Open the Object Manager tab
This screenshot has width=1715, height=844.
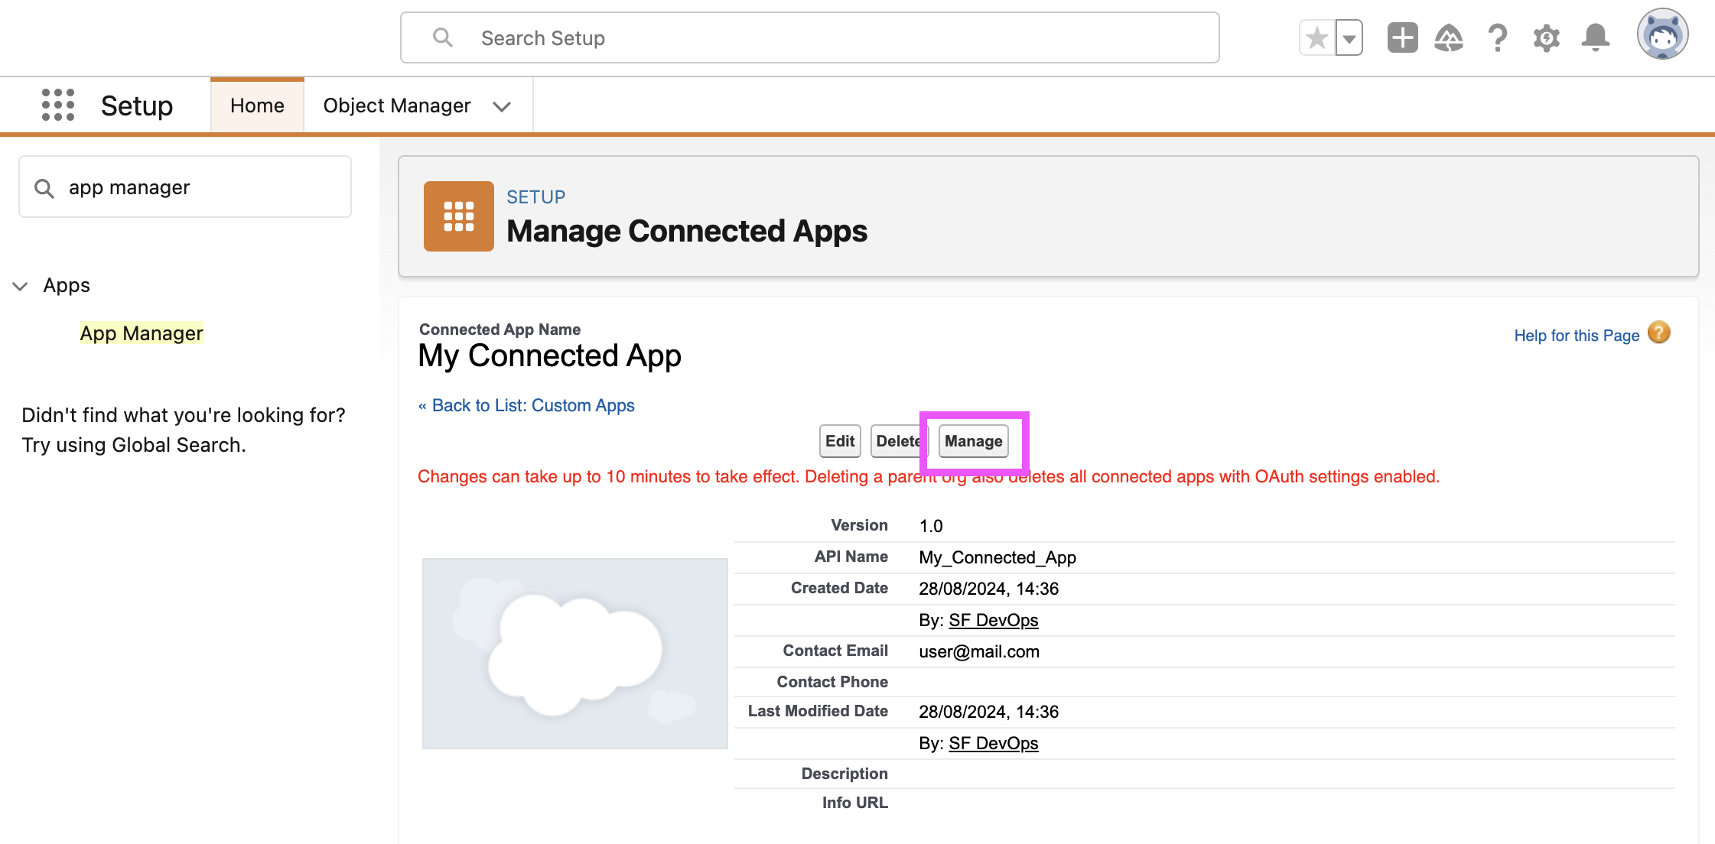(x=396, y=105)
